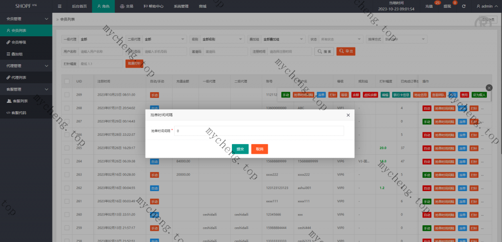Open the admin user dropdown
The image size is (502, 242).
coord(487,7)
